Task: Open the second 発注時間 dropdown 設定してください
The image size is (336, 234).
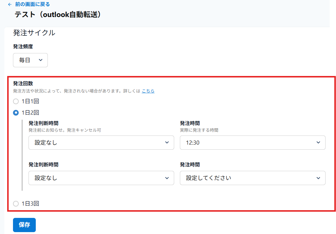Action: pos(252,178)
